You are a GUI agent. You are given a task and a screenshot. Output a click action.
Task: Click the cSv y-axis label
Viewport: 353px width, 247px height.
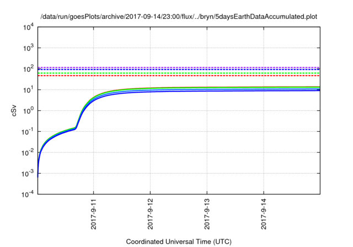(x=14, y=110)
